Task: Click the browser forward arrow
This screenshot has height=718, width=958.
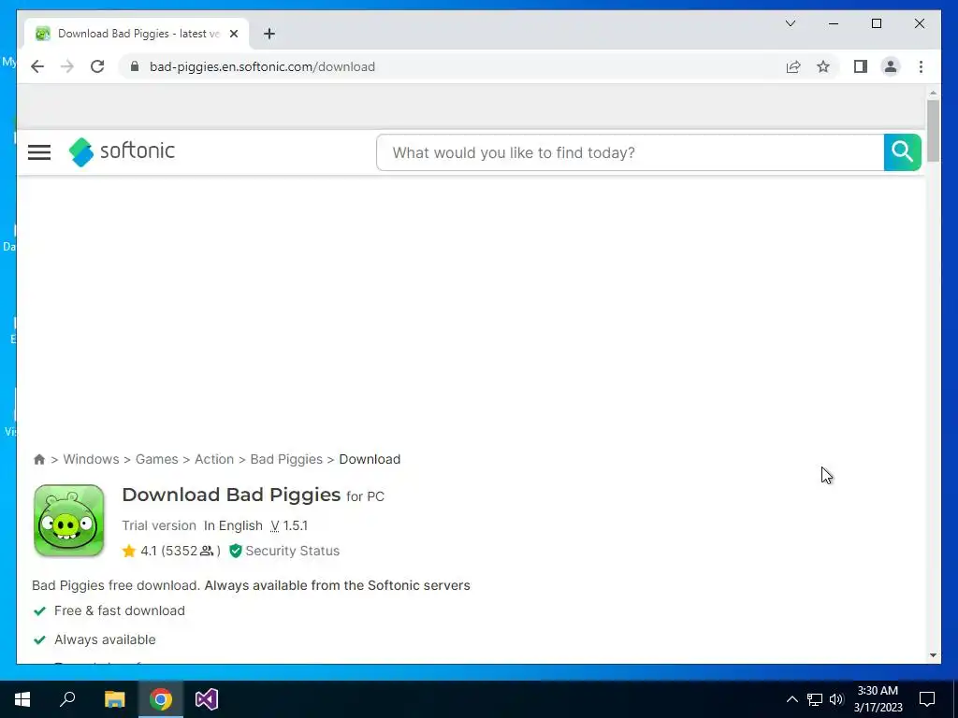Action: point(67,66)
